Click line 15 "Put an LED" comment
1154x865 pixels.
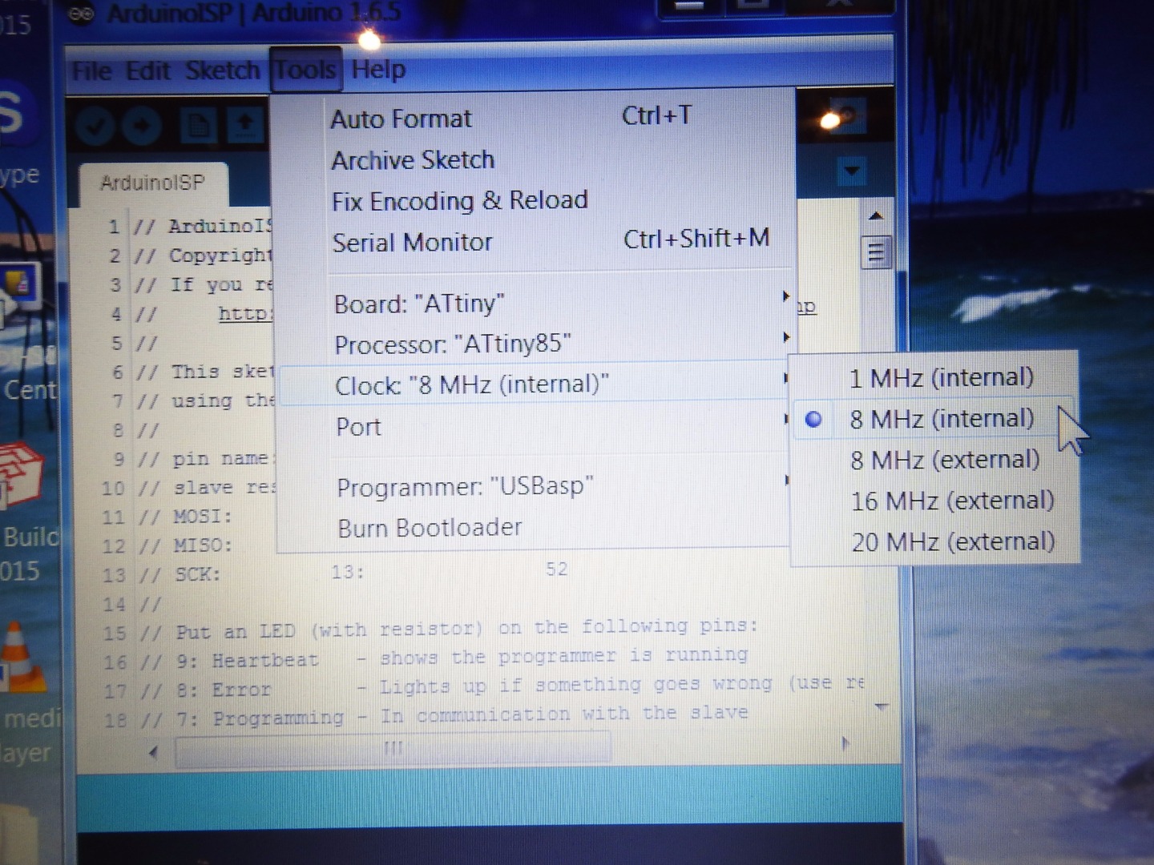pos(449,630)
